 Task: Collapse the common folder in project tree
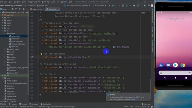[5, 33]
